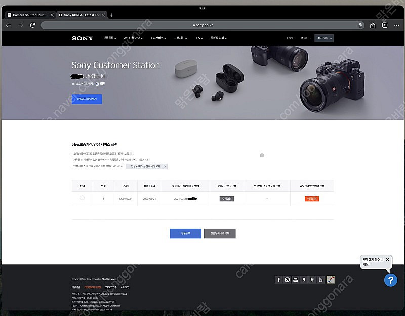The width and height of the screenshot is (405, 316).
Task: Expand the 정품등록 navigation menu
Action: [109, 38]
